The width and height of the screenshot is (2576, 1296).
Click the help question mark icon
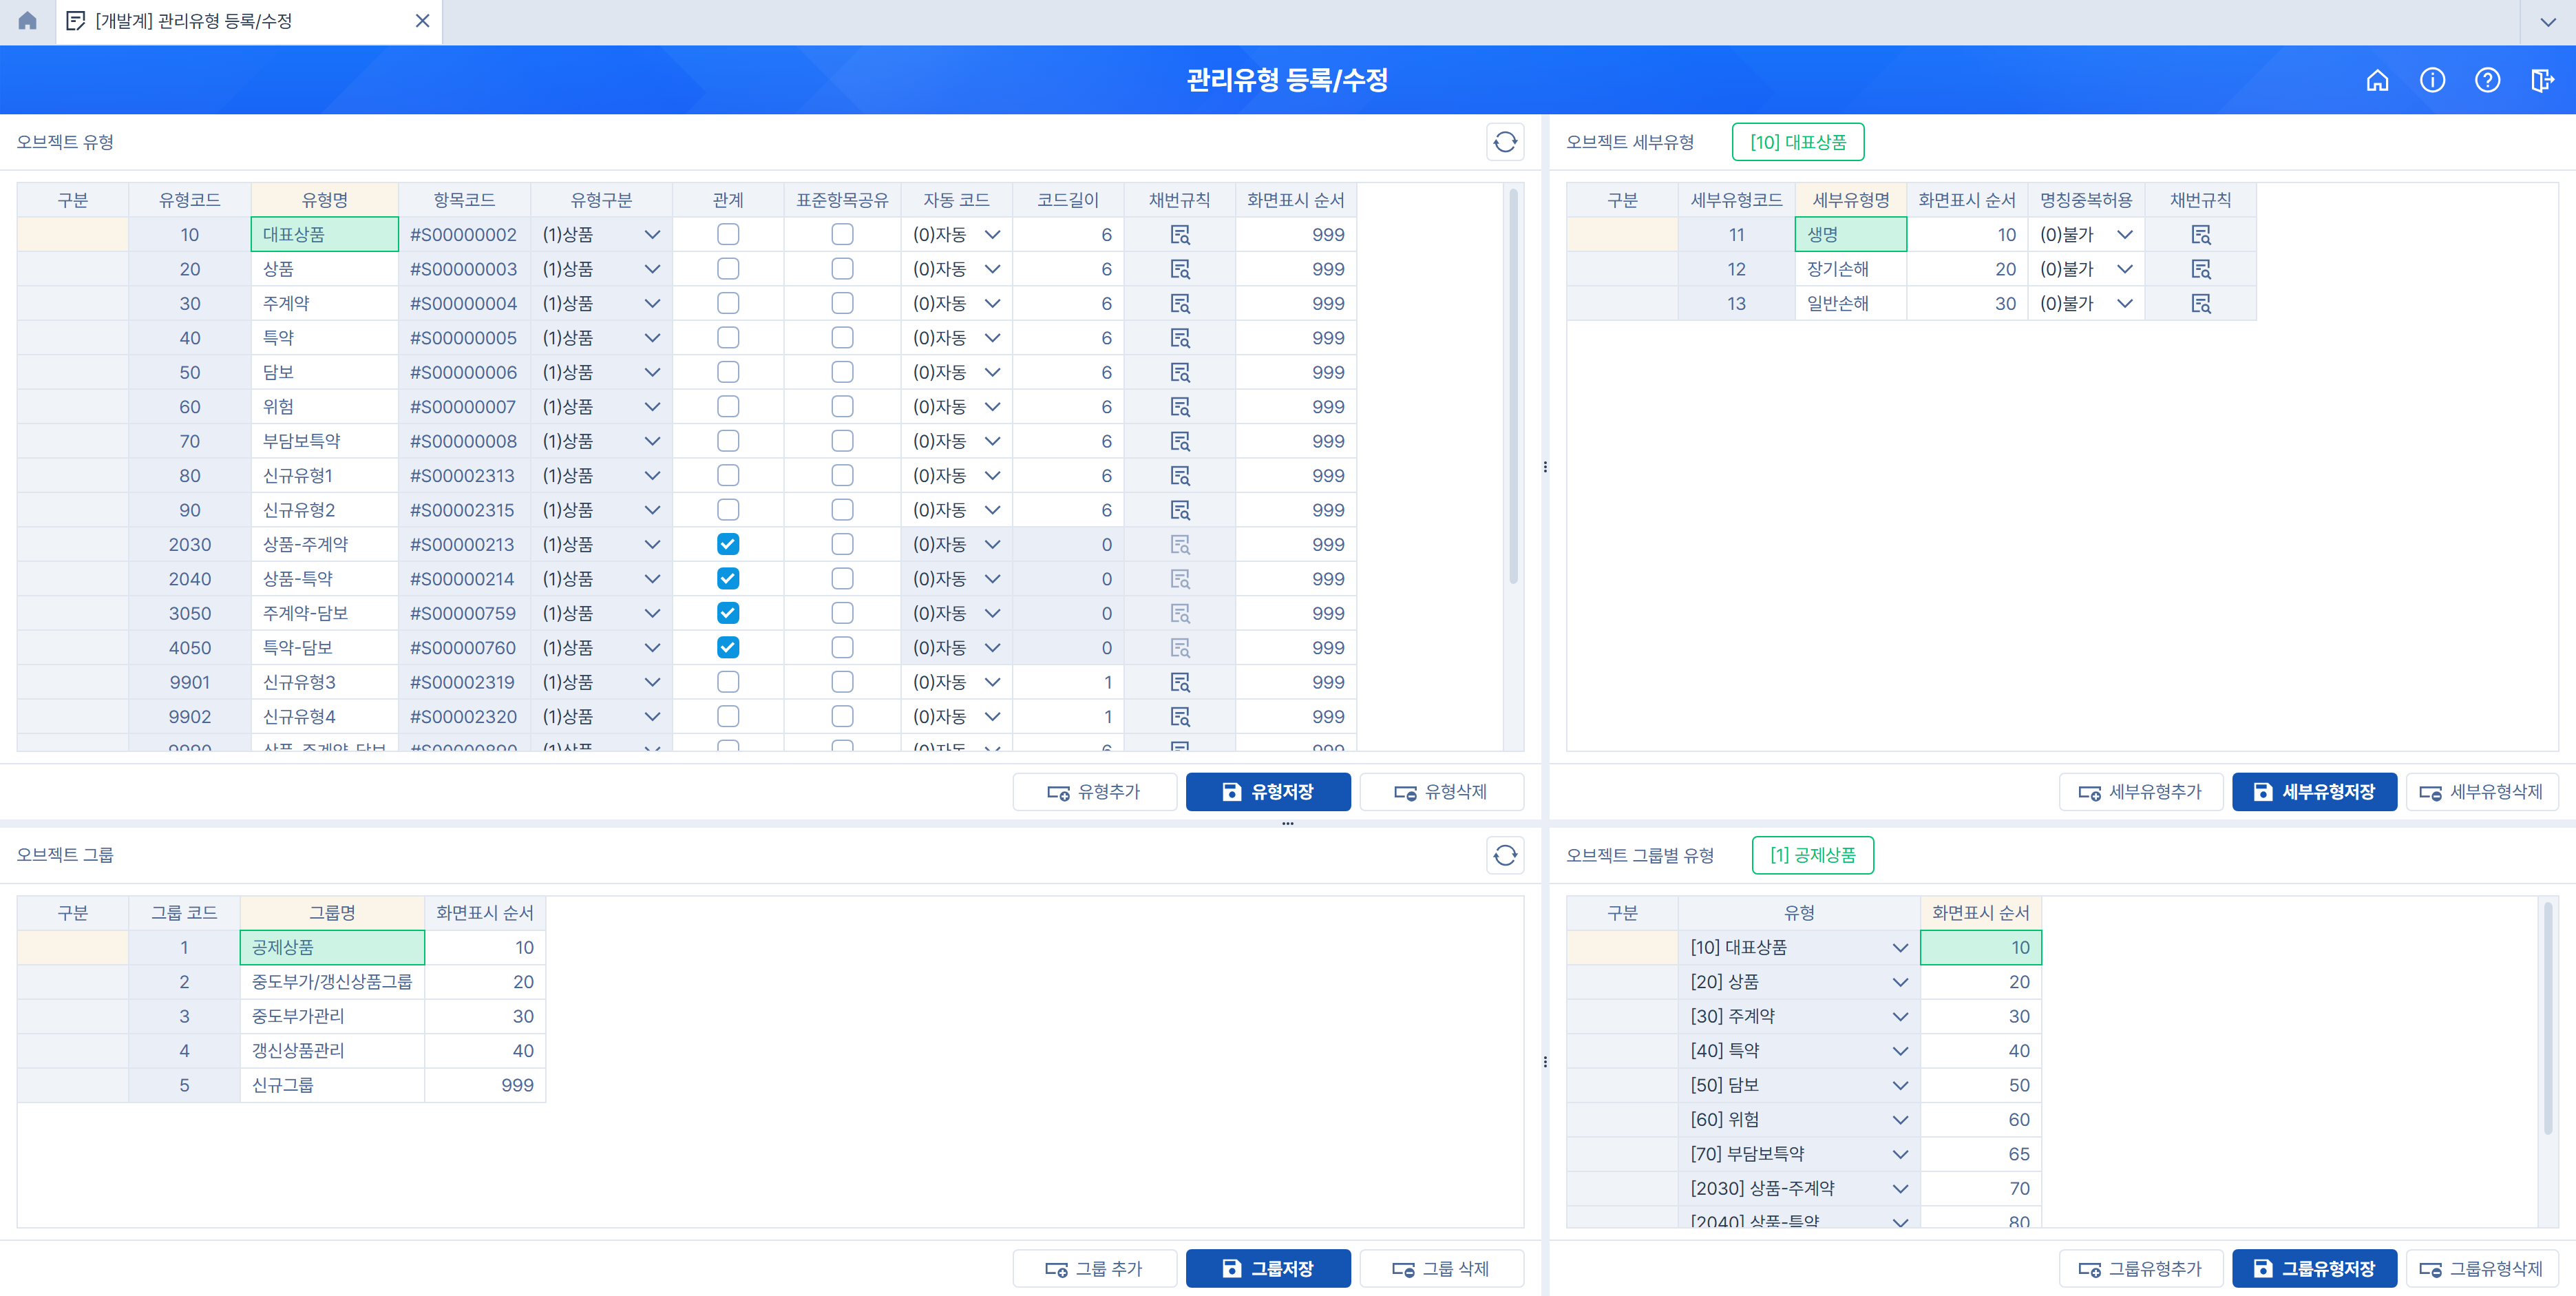coord(2487,80)
